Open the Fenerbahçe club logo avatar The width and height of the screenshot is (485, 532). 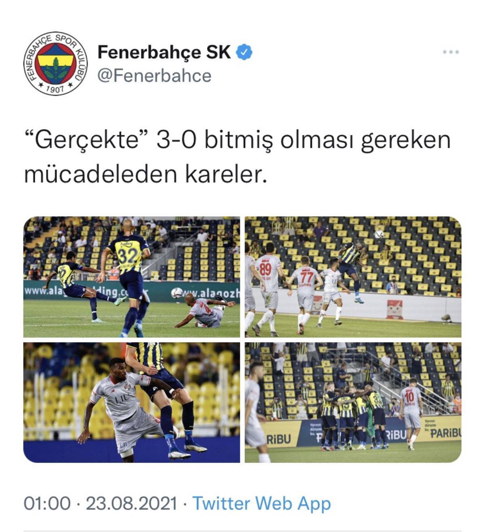click(x=55, y=64)
